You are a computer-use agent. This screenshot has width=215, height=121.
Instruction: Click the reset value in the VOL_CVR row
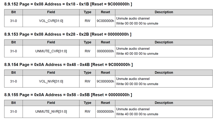coord(105,21)
